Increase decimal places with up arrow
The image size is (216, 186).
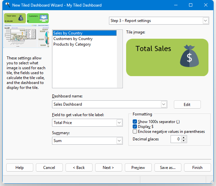(x=184, y=137)
